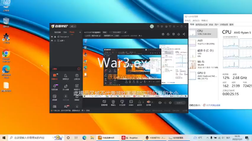Select GPU 0 entry in Task Manager sidebar
Screen dimensions: 252x141
(203, 76)
